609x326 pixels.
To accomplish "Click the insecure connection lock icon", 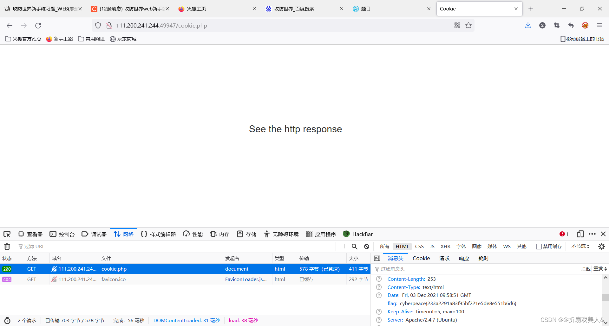I will pyautogui.click(x=109, y=26).
